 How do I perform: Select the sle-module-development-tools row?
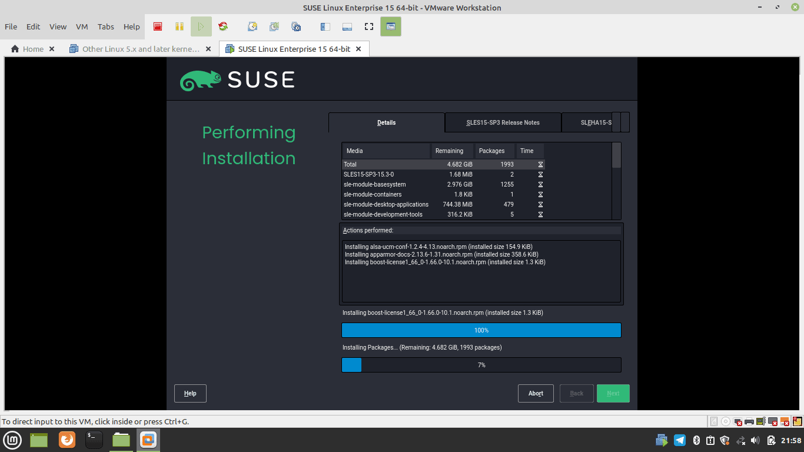coord(443,214)
